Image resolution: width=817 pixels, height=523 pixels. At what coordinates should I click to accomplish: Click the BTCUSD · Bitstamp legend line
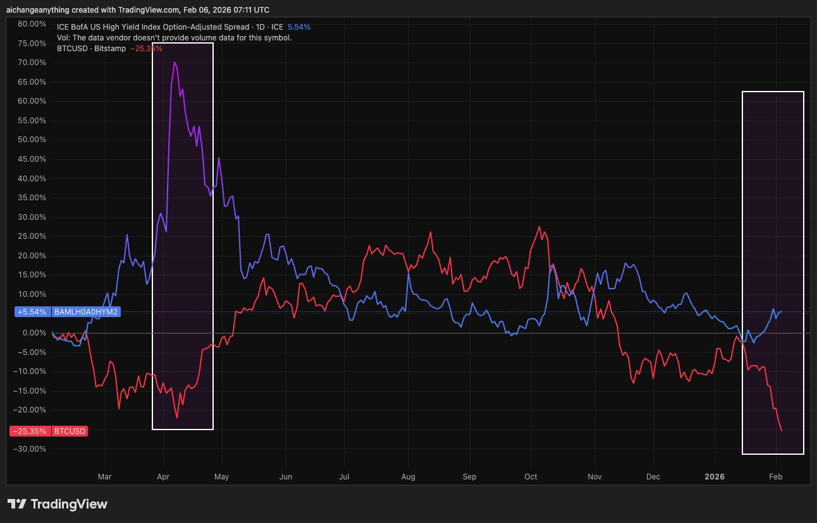coord(92,48)
